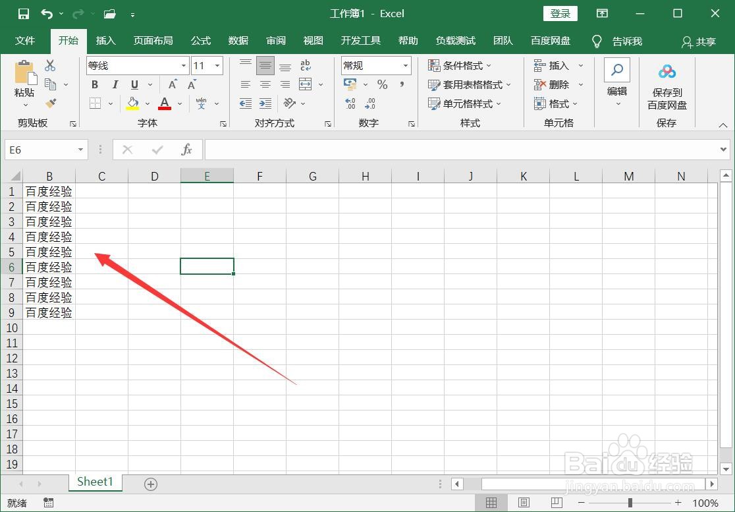This screenshot has width=735, height=512.
Task: Toggle Align Right horizontal alignment
Action: [x=285, y=84]
